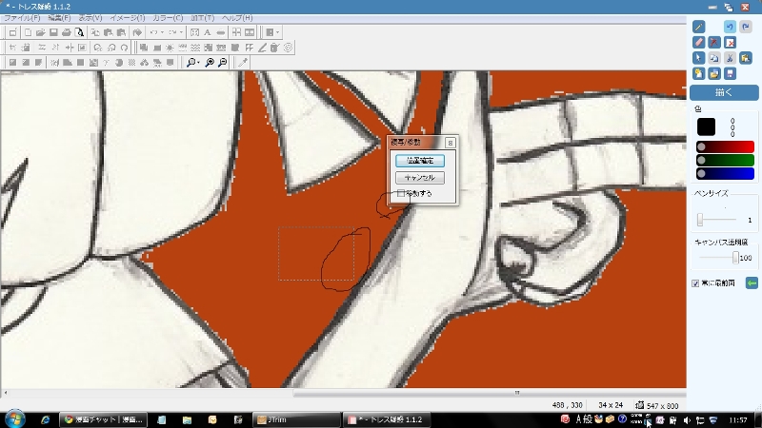The image size is (762, 428).
Task: Open the dropdown arrow of last top-row toolbar button
Action: pyautogui.click(x=277, y=32)
